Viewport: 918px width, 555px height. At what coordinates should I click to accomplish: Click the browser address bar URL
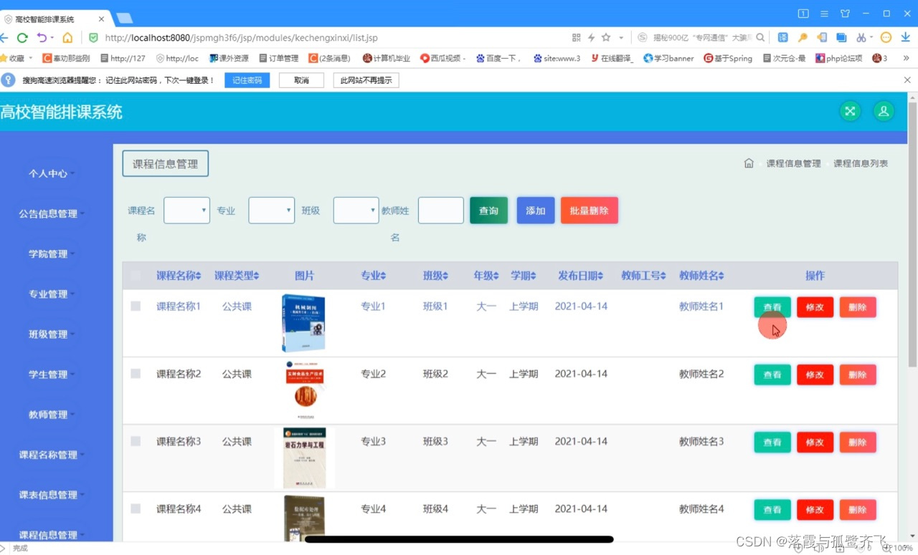[241, 38]
